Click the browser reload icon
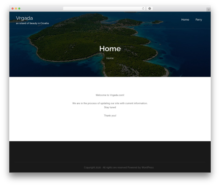The image size is (220, 186). 143,8
